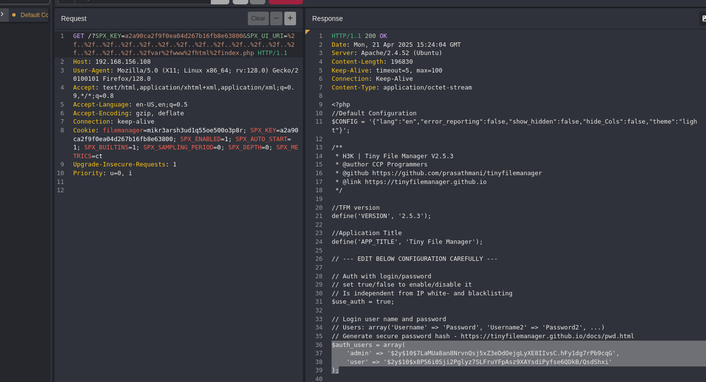Click the Auth with login/password comment
The image size is (706, 382).
click(x=381, y=276)
